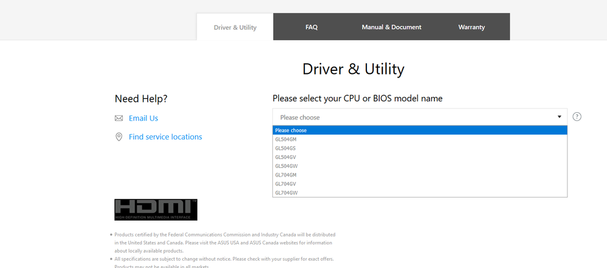Pick GL504GV in the dropdown

coord(420,157)
